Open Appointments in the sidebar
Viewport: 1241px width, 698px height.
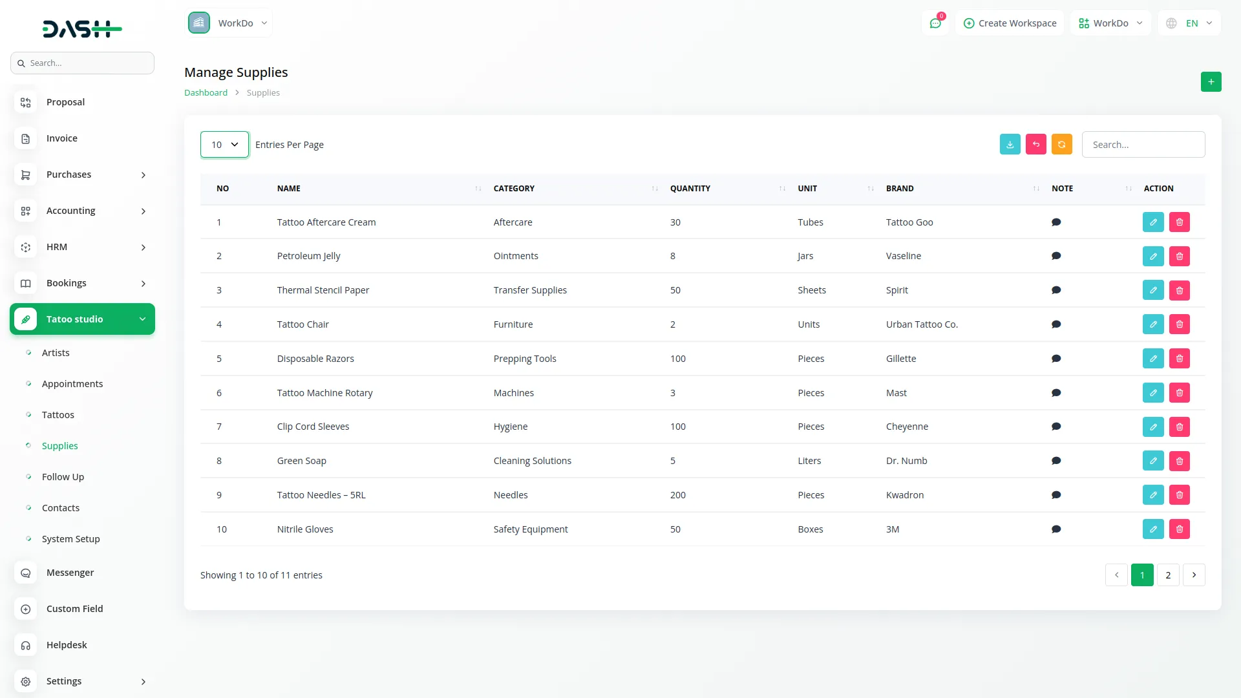(72, 384)
